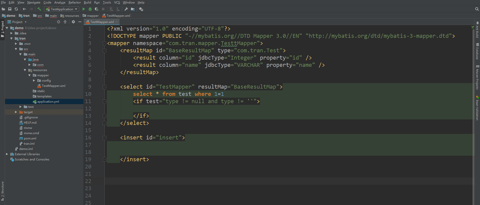Open the Project panel gear settings
Image resolution: width=480 pixels, height=205 pixels.
click(73, 22)
